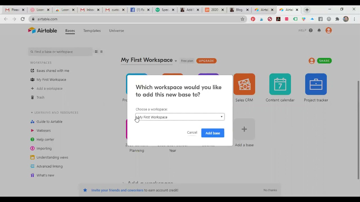Image resolution: width=360 pixels, height=202 pixels.
Task: Click the Understanding views icon
Action: 32,157
